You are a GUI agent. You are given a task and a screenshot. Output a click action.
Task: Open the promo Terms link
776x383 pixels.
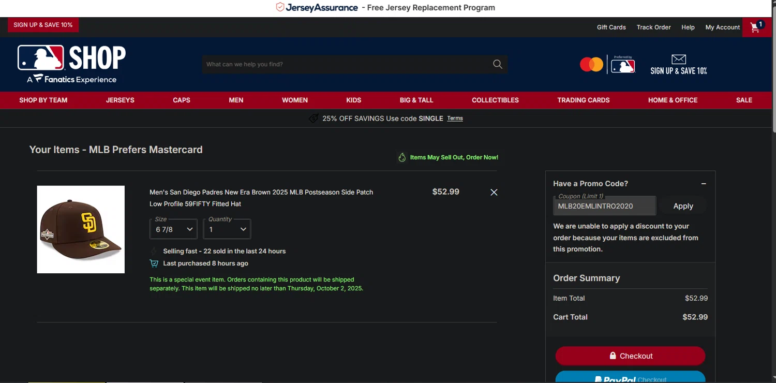tap(455, 119)
